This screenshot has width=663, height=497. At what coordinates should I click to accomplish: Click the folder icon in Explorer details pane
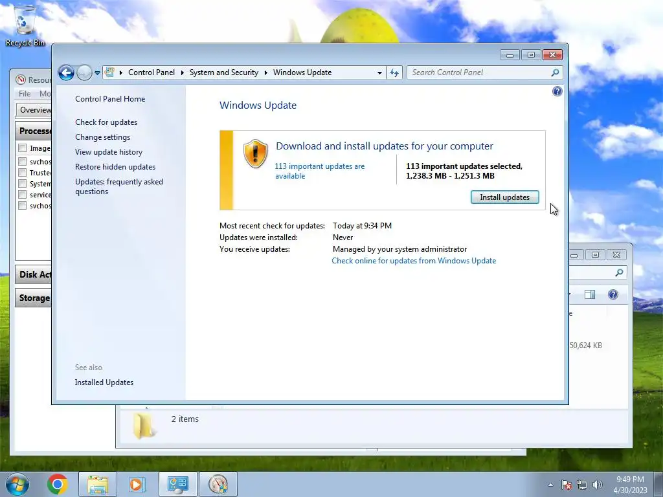click(x=144, y=426)
